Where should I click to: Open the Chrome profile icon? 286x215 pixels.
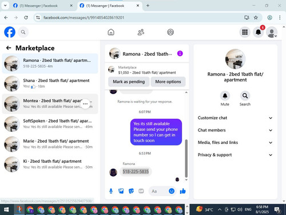269,18
